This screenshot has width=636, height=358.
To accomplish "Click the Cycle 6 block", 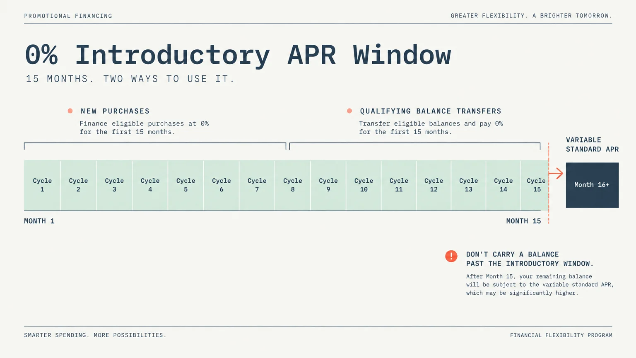I will point(222,185).
